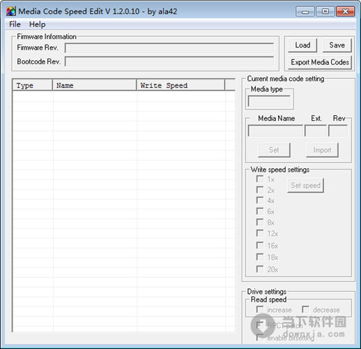Screen dimensions: 361x349
Task: Maximize the Media Code Speed Edit window
Action: 325,11
